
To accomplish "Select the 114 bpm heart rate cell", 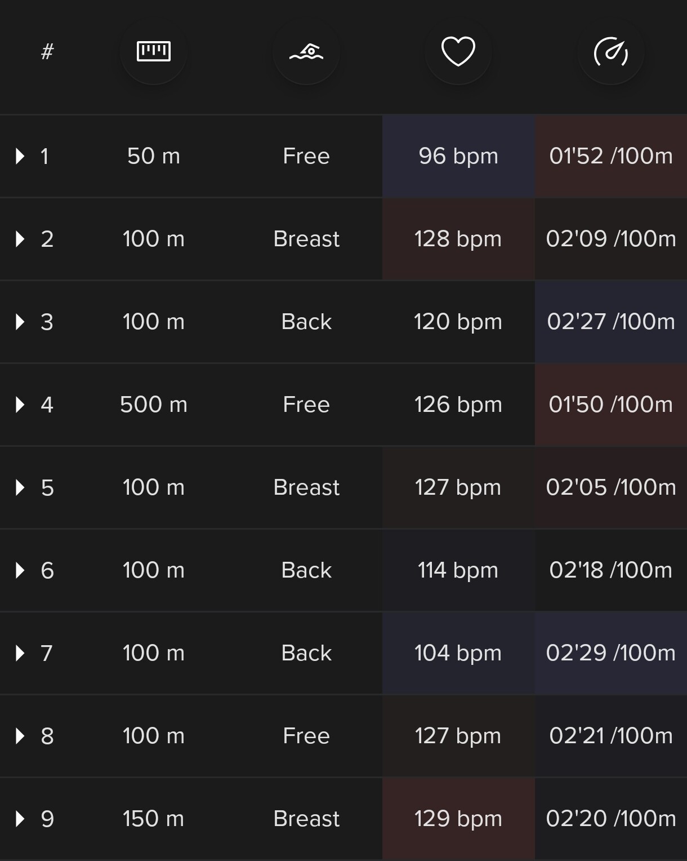I will coord(458,570).
